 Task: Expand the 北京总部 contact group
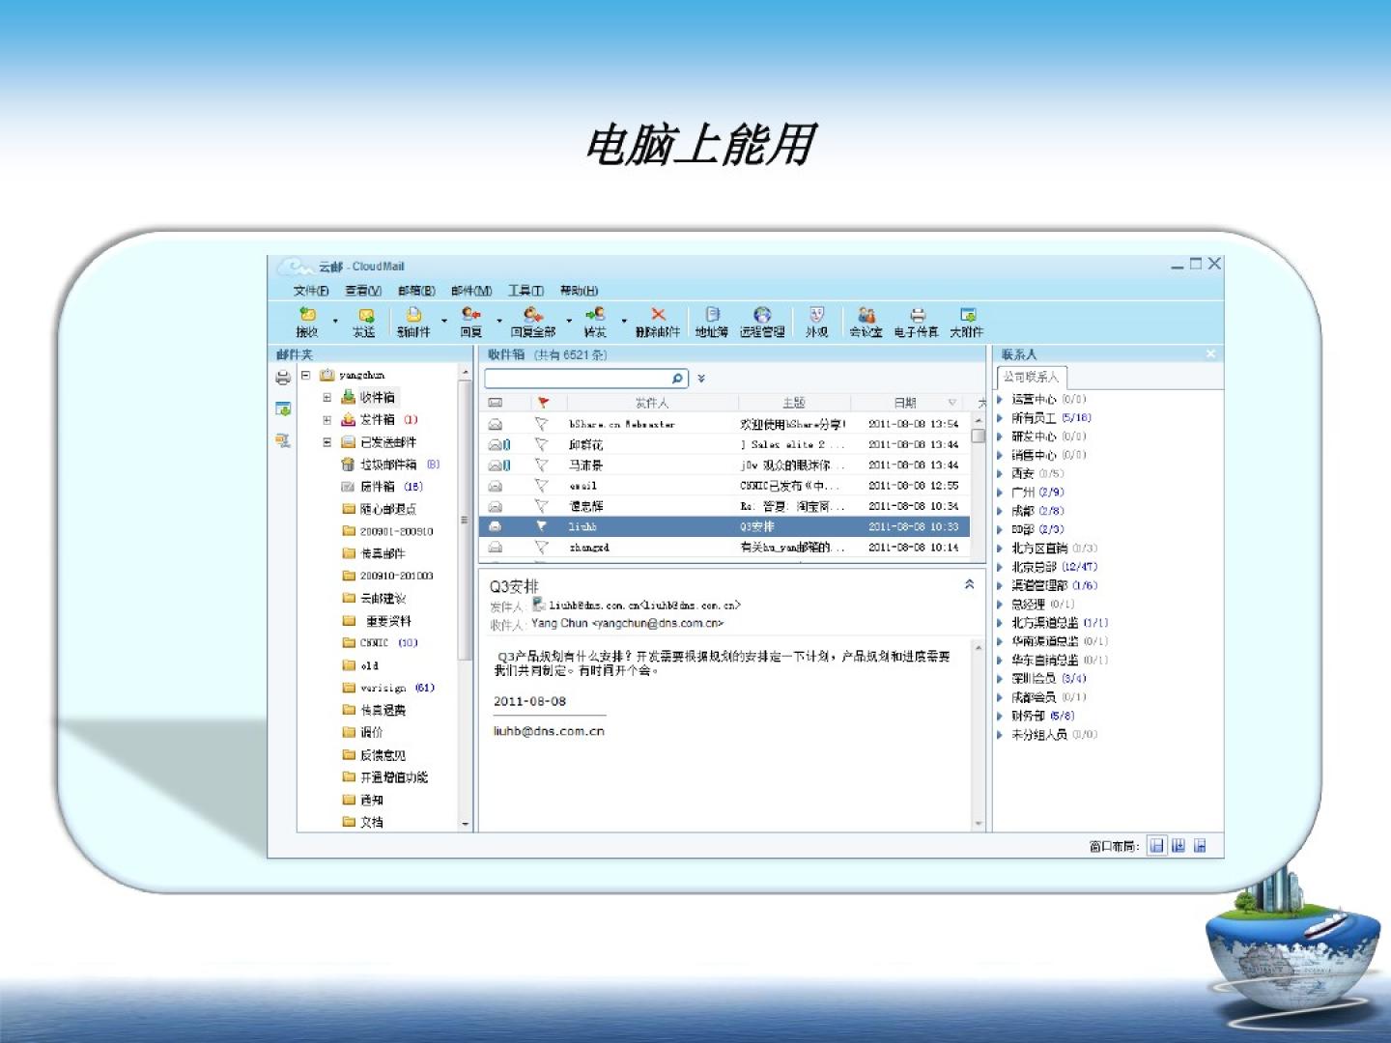1001,567
